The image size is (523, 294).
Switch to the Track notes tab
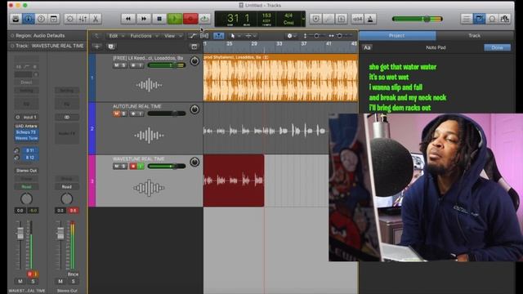point(474,35)
